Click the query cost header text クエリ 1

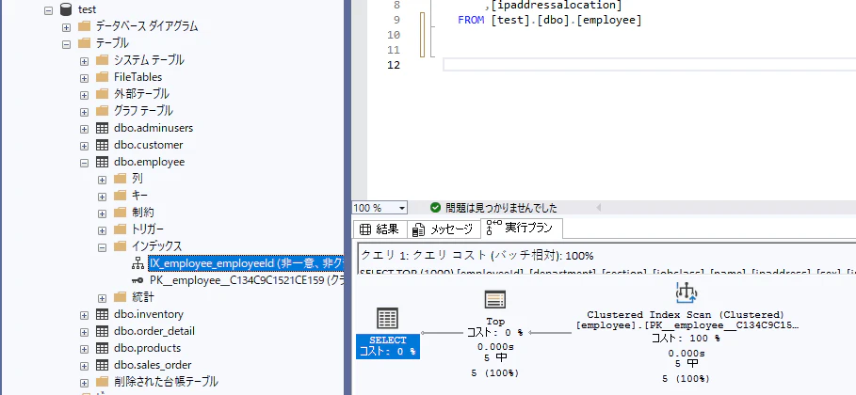click(477, 255)
